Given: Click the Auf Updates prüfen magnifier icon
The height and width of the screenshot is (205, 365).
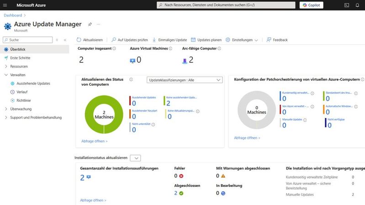Looking at the screenshot, I should click(114, 40).
